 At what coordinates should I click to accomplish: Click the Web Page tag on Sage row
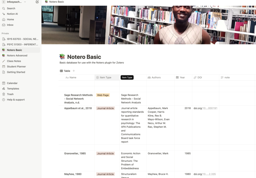103,95
